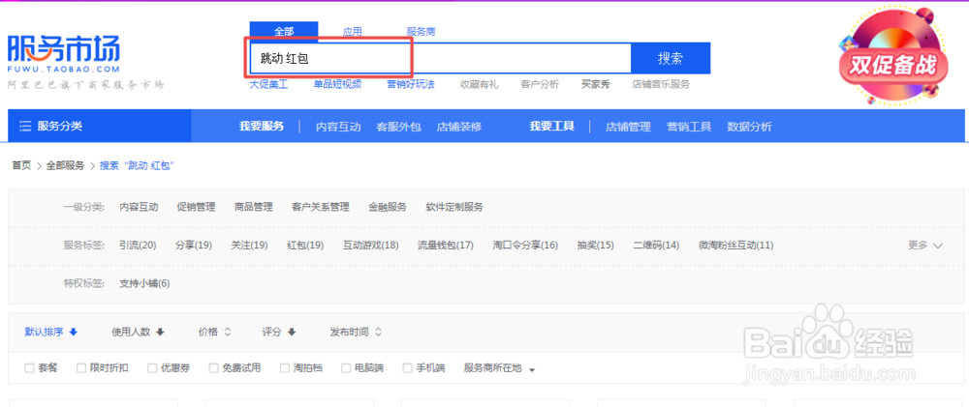This screenshot has width=969, height=407.
Task: Switch to the 服务商 search tab
Action: [421, 32]
